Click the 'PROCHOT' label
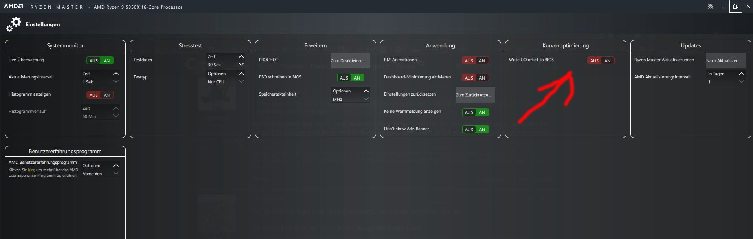The height and width of the screenshot is (239, 753). 268,60
